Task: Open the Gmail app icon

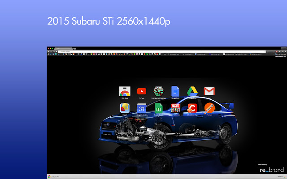Action: click(x=209, y=91)
